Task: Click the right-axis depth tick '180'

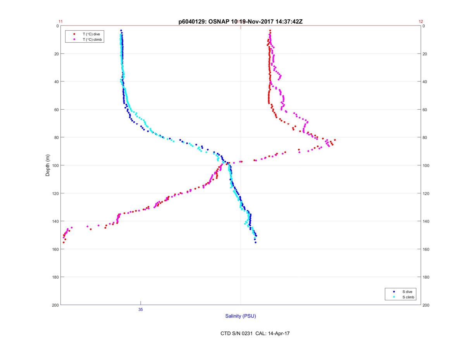Action: 426,277
